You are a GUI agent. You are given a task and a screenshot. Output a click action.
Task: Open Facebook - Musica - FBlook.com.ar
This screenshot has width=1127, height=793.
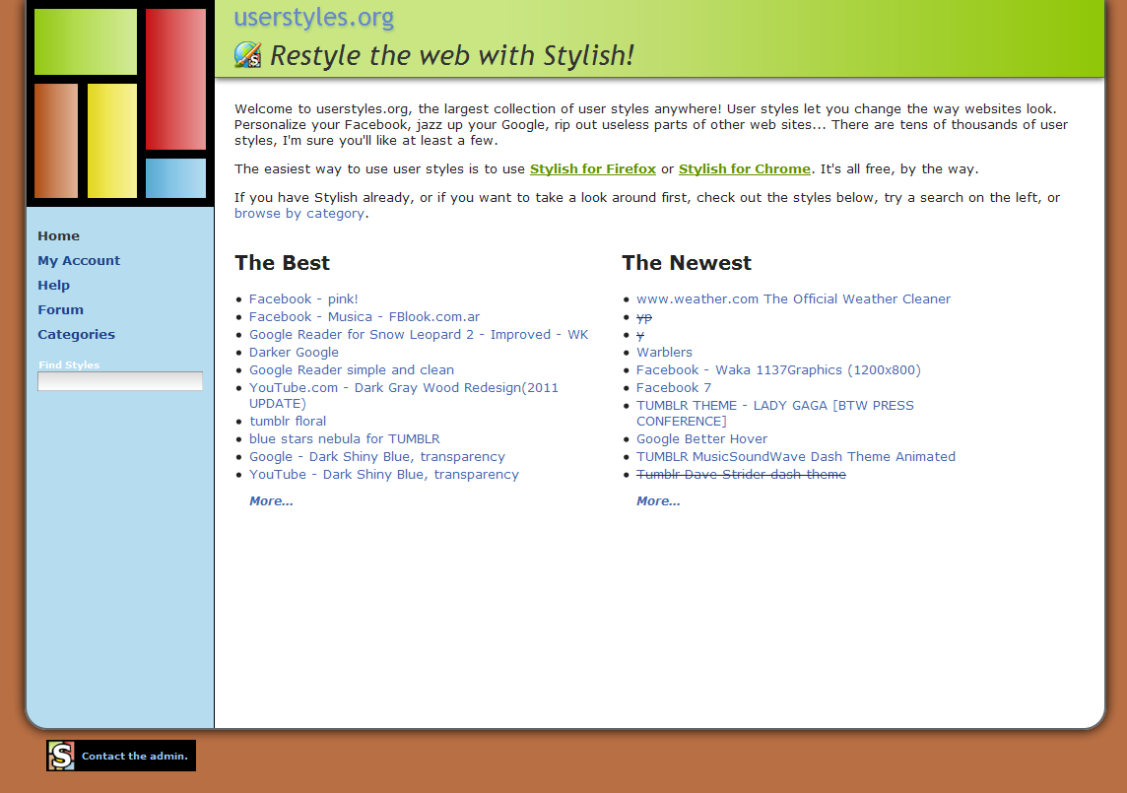pos(365,317)
